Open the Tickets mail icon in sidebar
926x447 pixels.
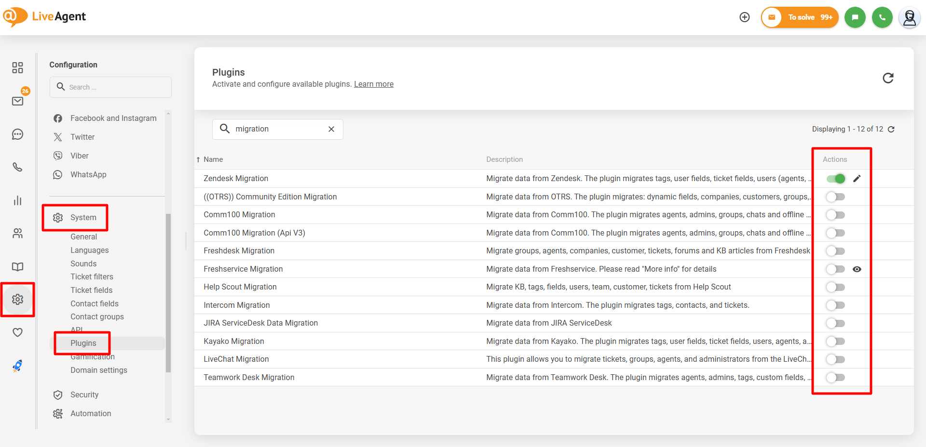coord(18,101)
